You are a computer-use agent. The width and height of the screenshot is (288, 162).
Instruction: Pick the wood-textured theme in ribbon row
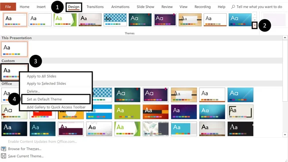click(x=190, y=19)
